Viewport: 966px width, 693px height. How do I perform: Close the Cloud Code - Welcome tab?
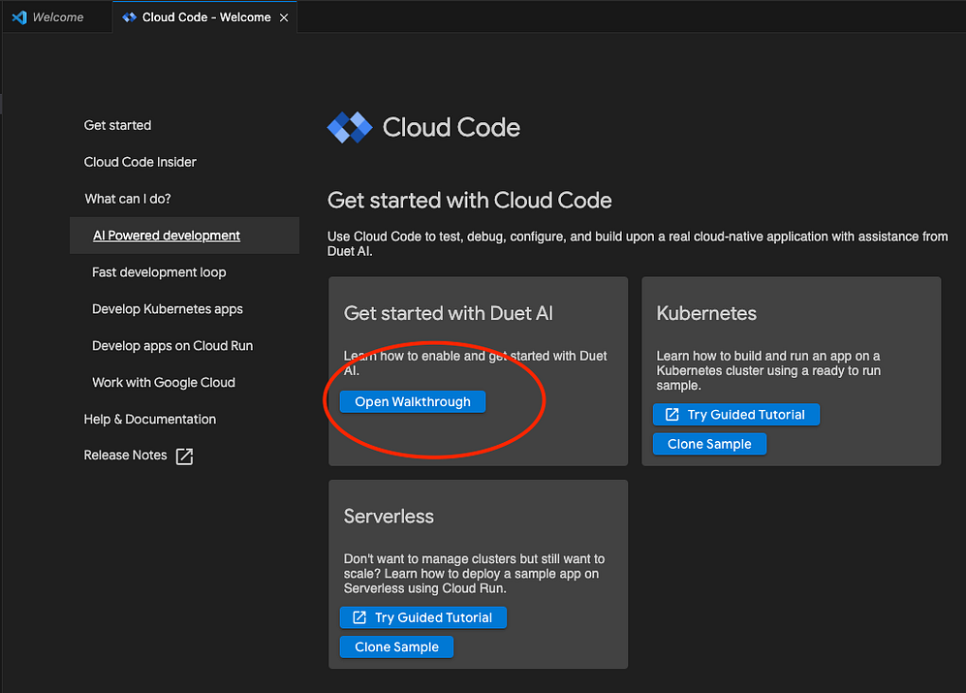[284, 16]
